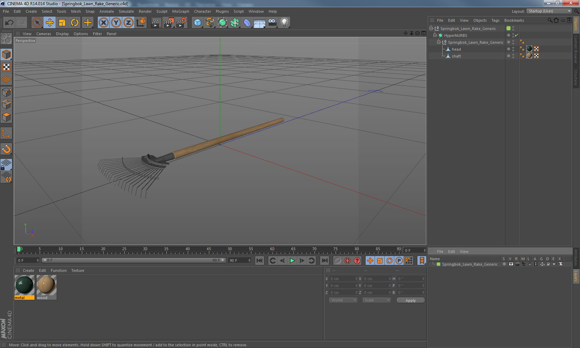Add a light object with bulb icon
The width and height of the screenshot is (580, 348).
[x=284, y=23]
